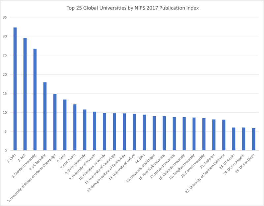Screen dimensions: 264x206
Task: Select the Technion bar
Action: click(x=214, y=135)
